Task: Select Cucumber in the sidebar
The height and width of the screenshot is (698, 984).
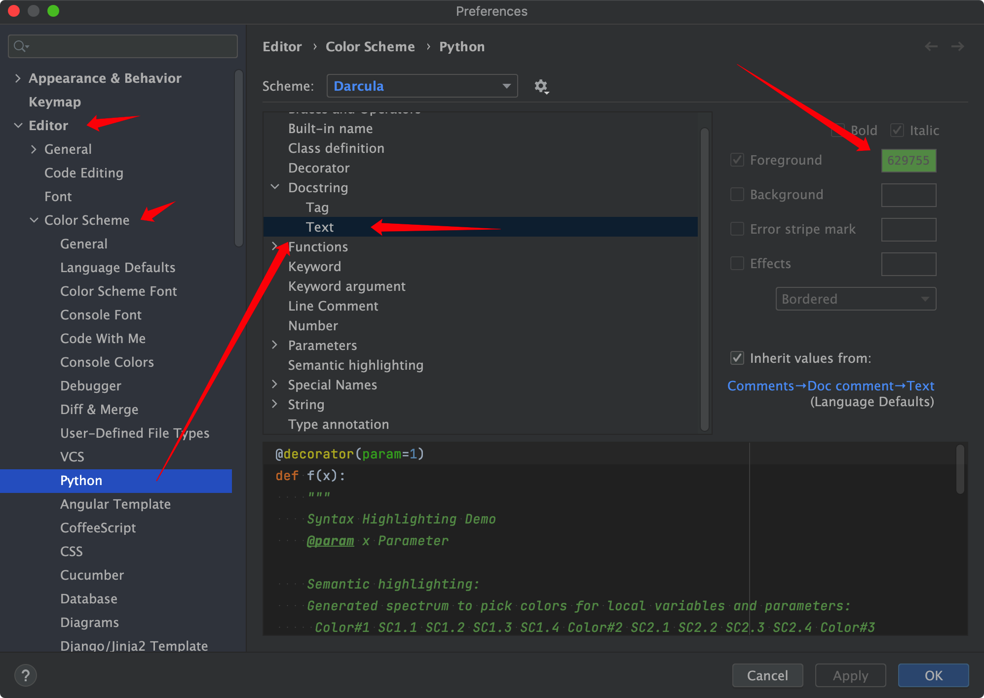Action: pos(92,575)
